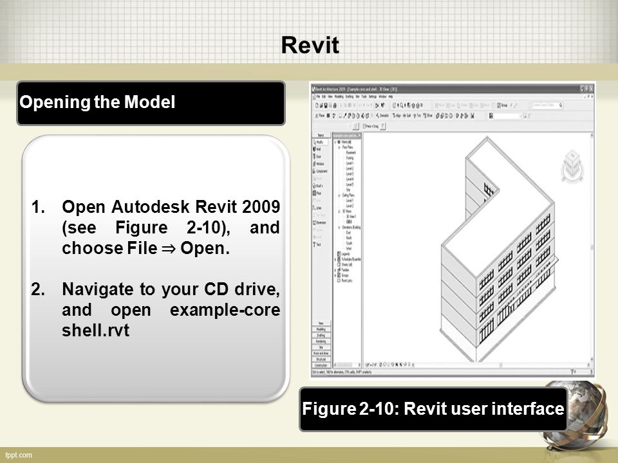Open the Basement floor plan view

coord(350,153)
